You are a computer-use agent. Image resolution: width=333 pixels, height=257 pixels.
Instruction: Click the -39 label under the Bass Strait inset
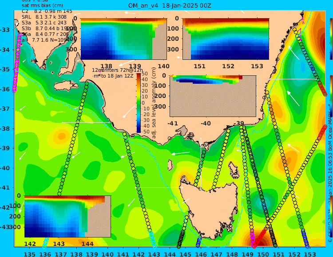[239, 123]
